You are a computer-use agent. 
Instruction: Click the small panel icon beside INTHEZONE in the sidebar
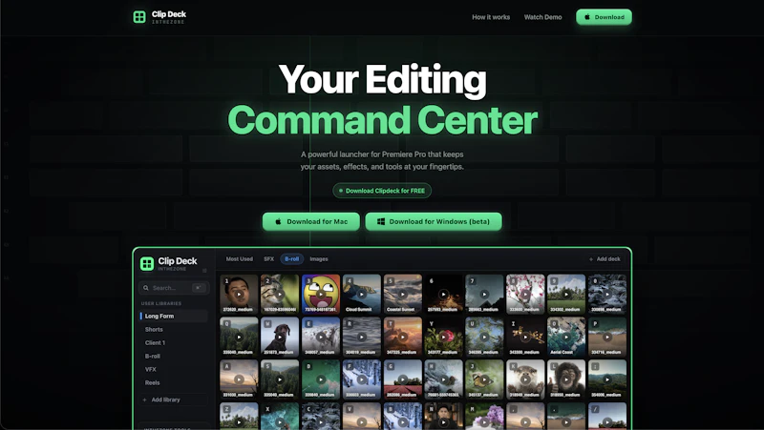[204, 271]
